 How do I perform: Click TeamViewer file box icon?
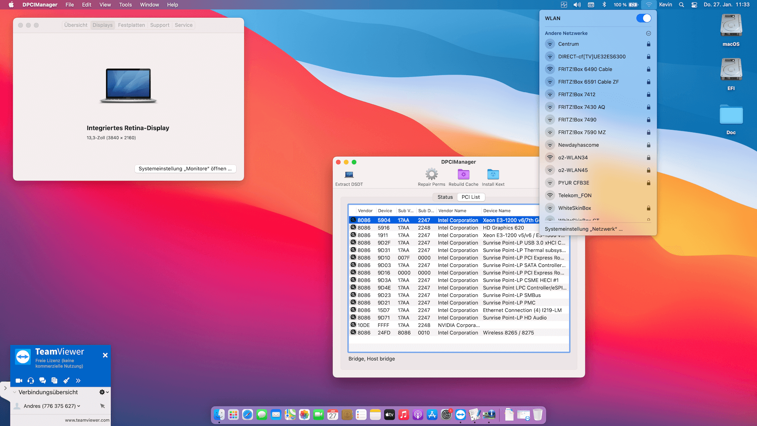[x=54, y=381]
